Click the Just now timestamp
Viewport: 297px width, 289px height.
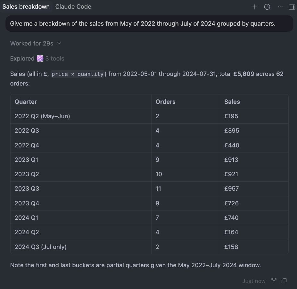[x=254, y=281]
